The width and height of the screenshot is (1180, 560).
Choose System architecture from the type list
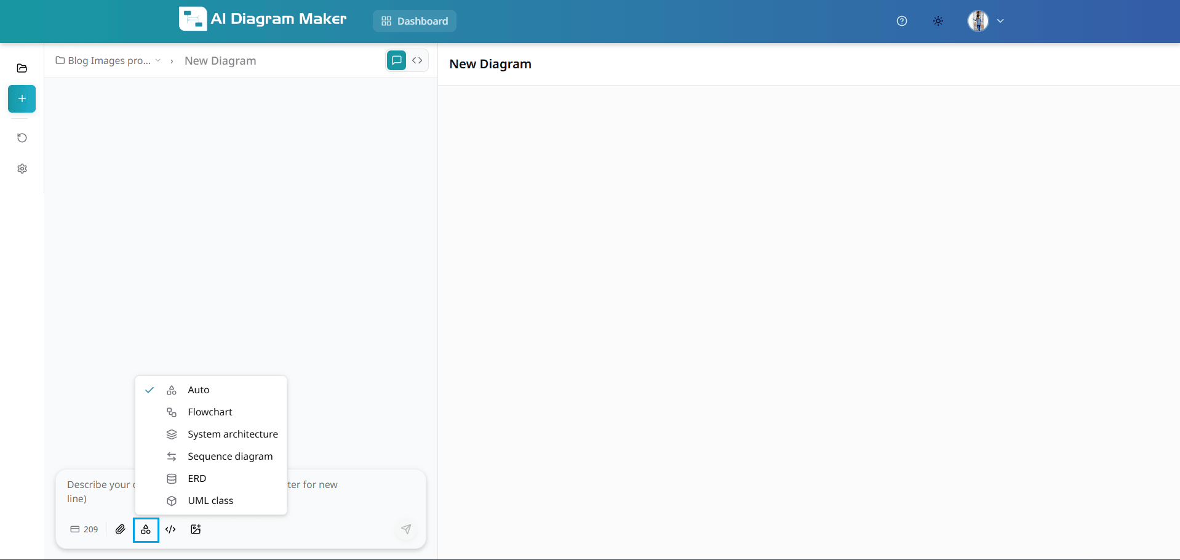[x=233, y=434]
